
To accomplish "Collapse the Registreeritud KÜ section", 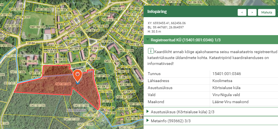I will coord(148,40).
